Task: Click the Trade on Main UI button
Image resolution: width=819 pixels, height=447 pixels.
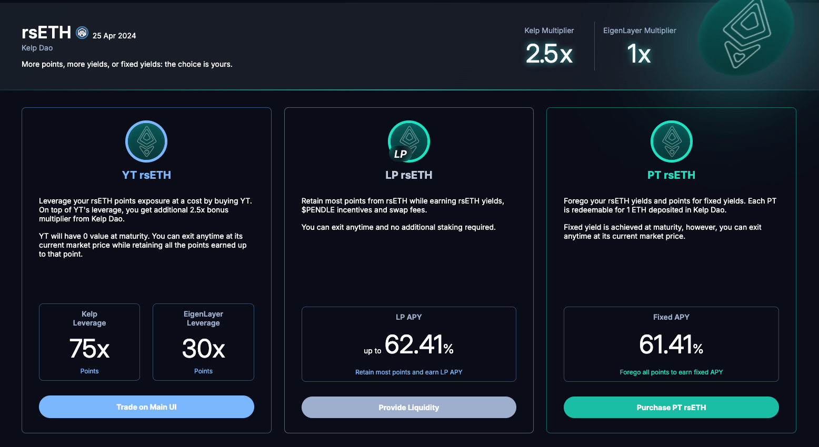Action: (146, 407)
